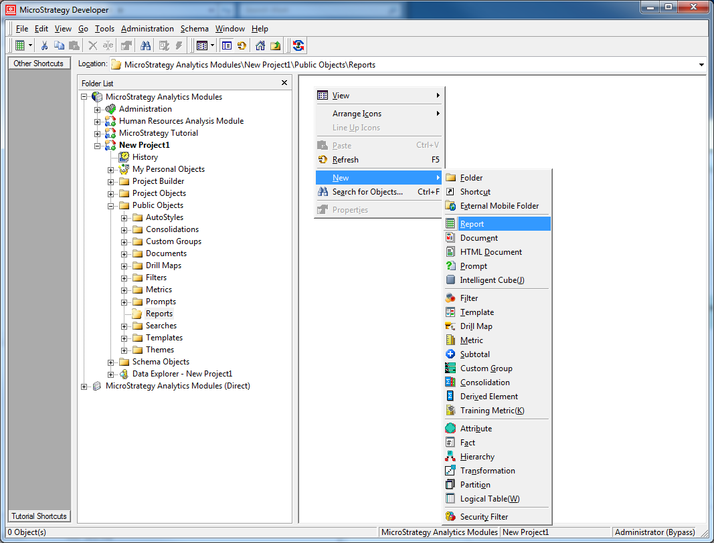This screenshot has width=714, height=543.
Task: Click the Other Shortcuts button
Action: click(x=39, y=64)
